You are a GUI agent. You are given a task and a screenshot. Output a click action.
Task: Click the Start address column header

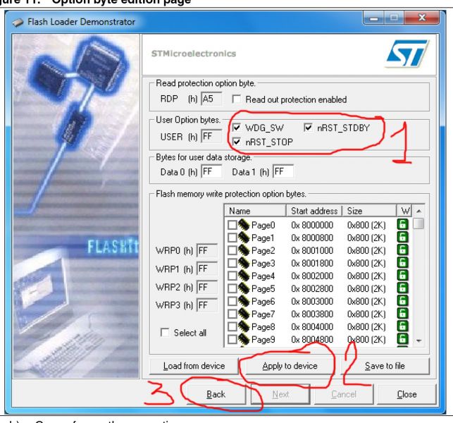point(314,211)
